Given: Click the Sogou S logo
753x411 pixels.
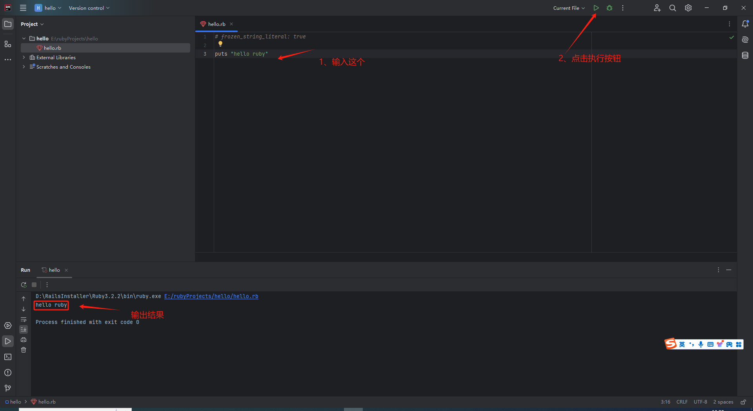Looking at the screenshot, I should (671, 344).
